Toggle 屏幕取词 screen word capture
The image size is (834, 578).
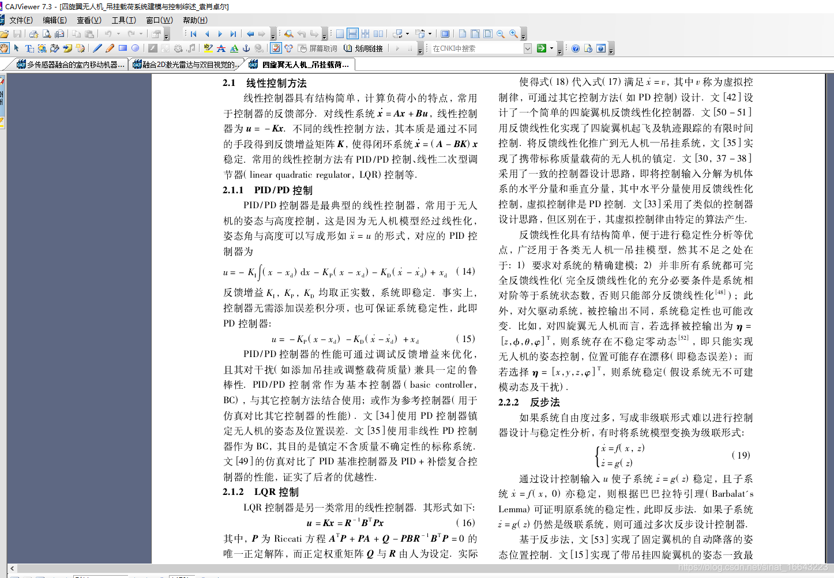coord(318,48)
